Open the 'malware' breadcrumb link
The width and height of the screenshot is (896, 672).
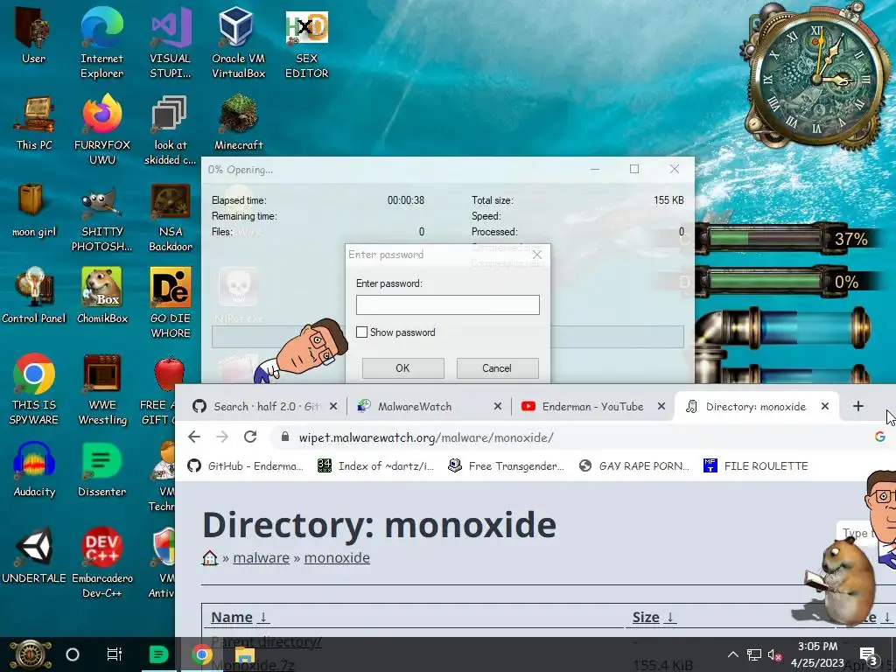(261, 557)
